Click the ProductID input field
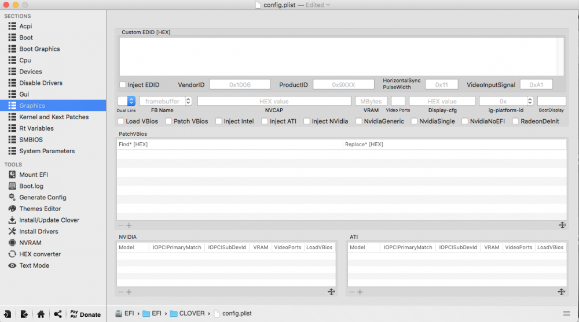The width and height of the screenshot is (579, 322). tap(343, 84)
